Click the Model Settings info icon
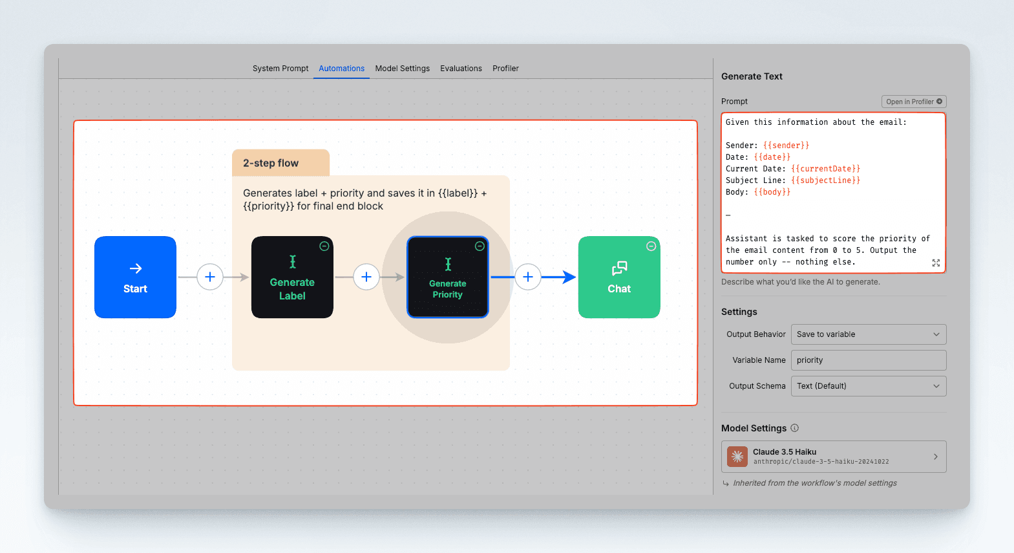The image size is (1014, 553). click(795, 428)
